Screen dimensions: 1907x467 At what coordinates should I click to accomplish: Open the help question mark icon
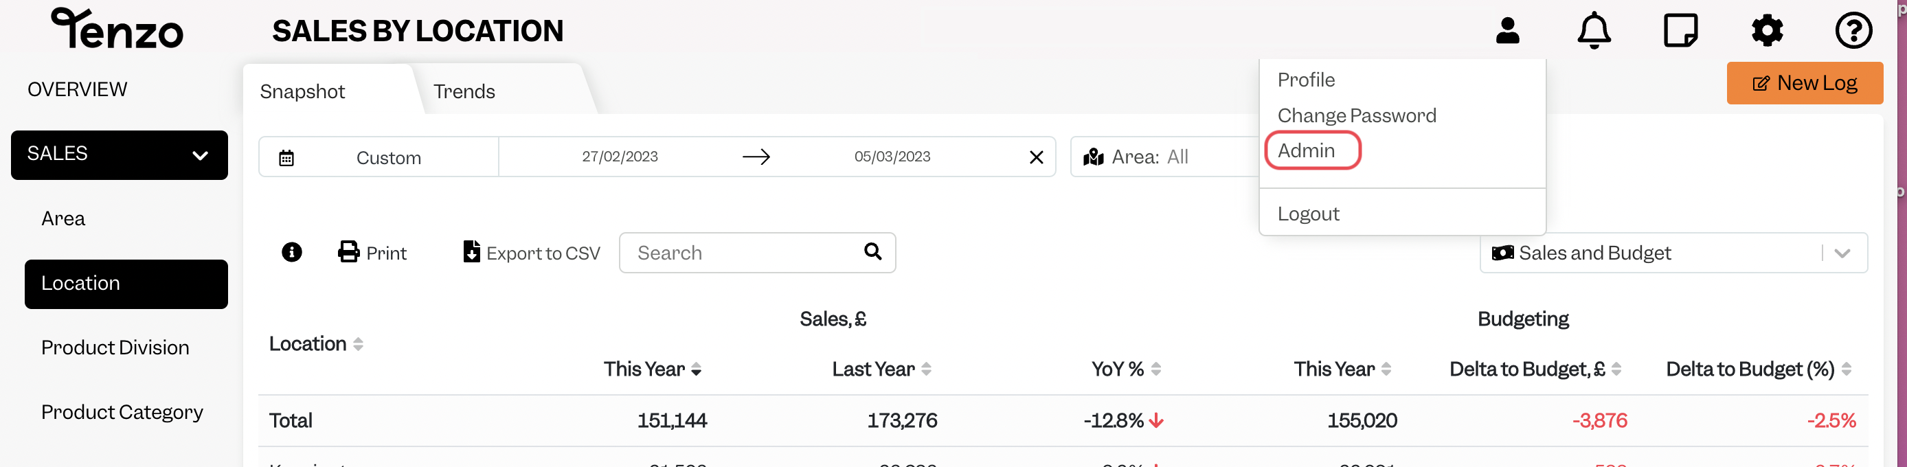pyautogui.click(x=1853, y=31)
